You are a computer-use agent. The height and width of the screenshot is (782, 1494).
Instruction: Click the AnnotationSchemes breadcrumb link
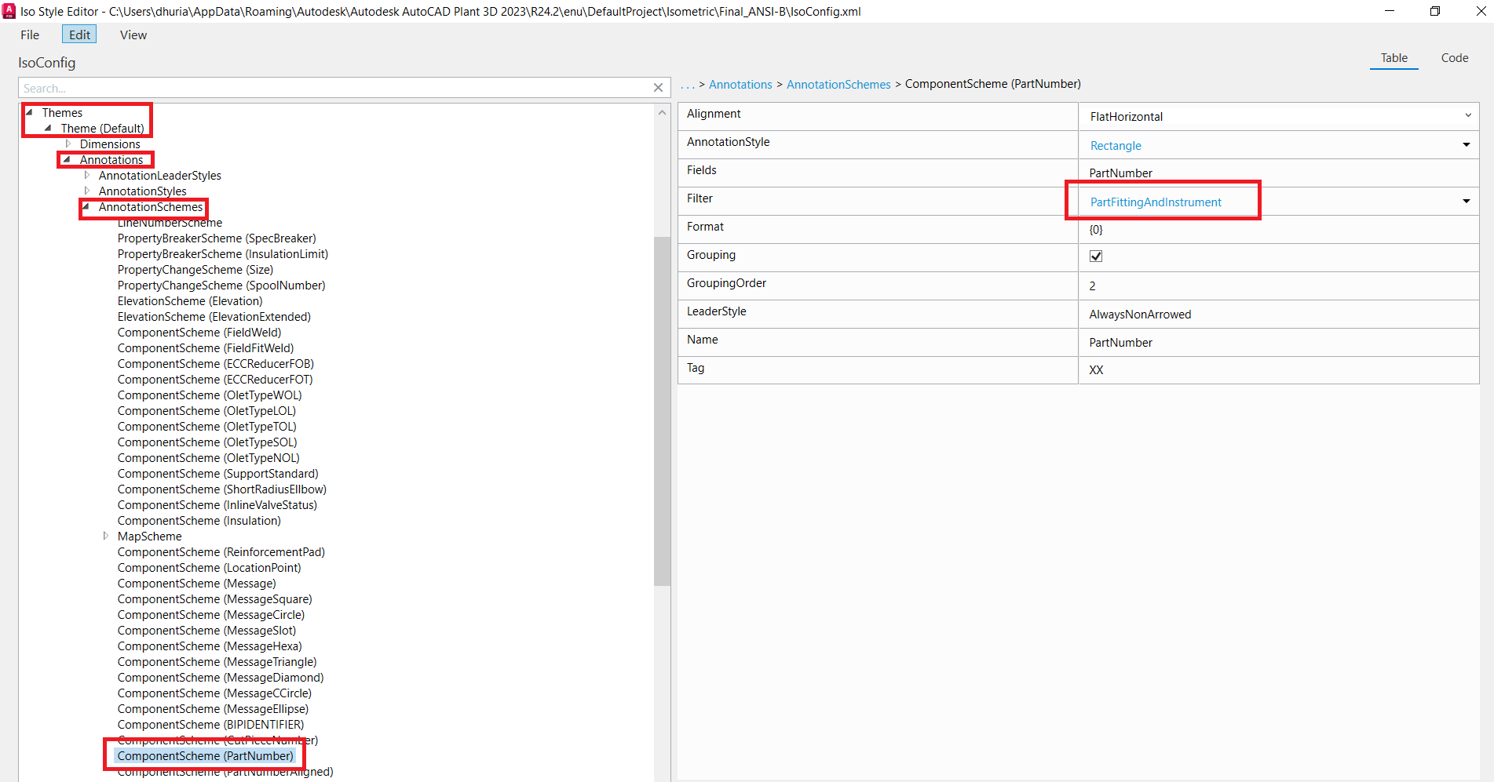(x=838, y=84)
